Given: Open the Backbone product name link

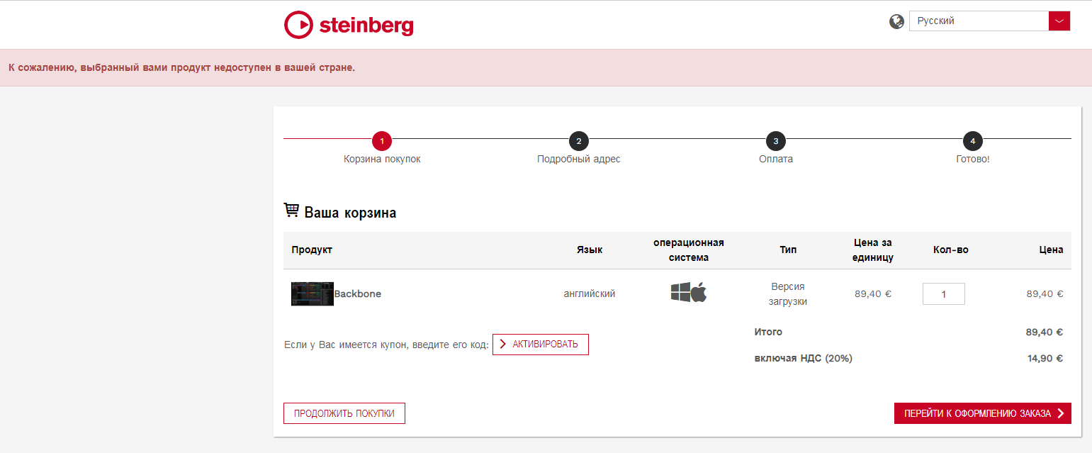Looking at the screenshot, I should 358,293.
